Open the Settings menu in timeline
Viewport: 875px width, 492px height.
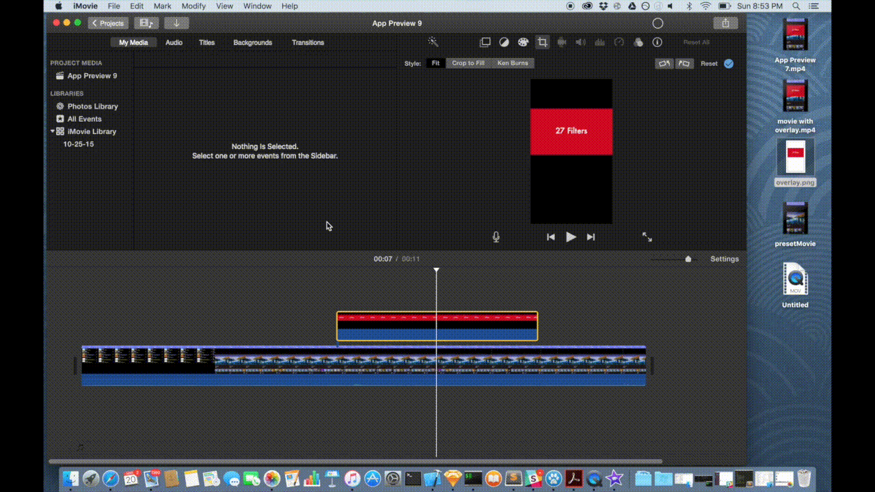coord(724,259)
